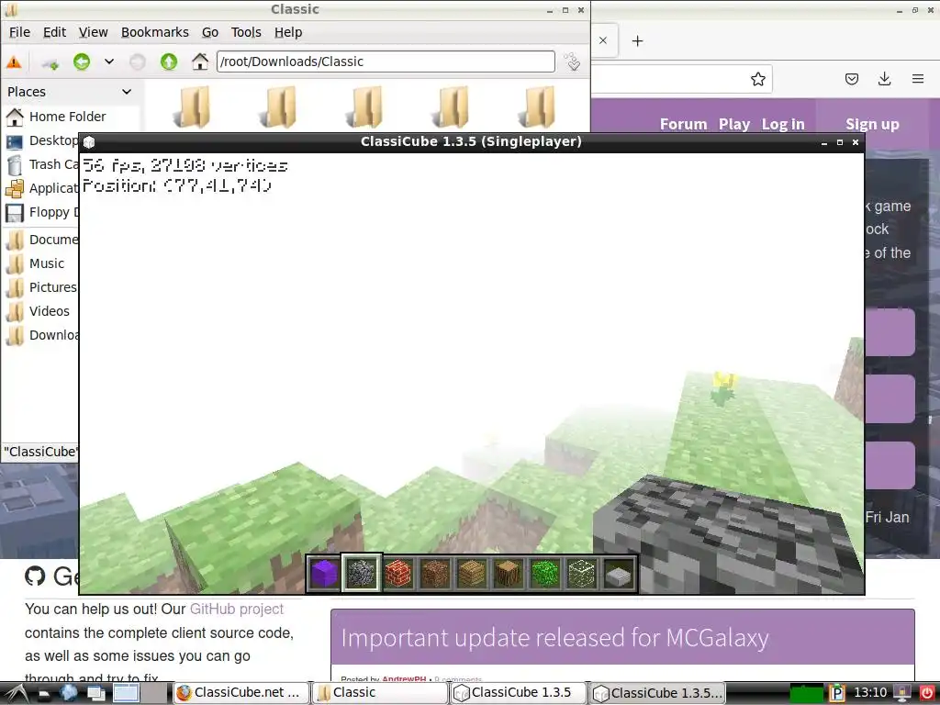
Task: Click the warning triangle icon in file manager
Action: [14, 62]
